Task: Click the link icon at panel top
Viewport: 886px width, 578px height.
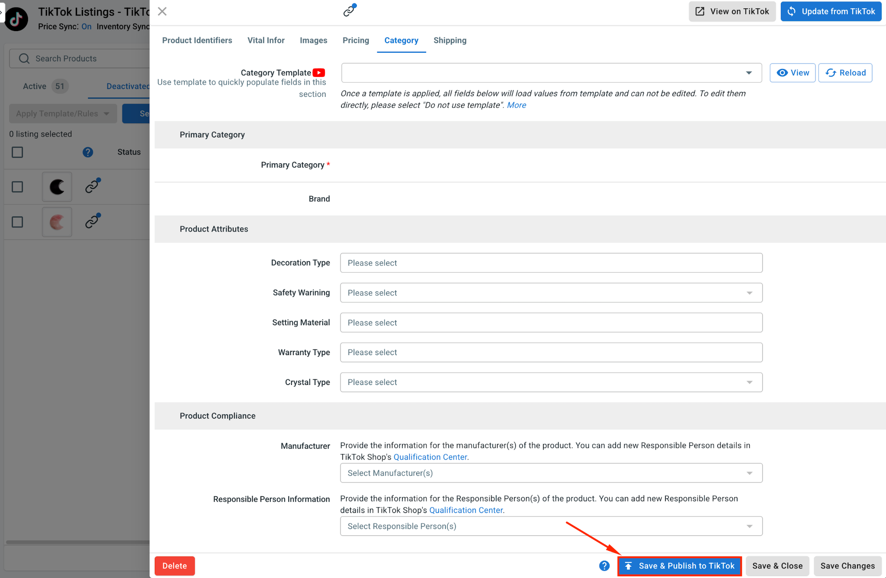Action: [x=350, y=10]
